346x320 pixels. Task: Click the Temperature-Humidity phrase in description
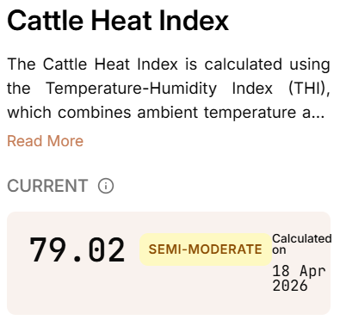click(132, 89)
